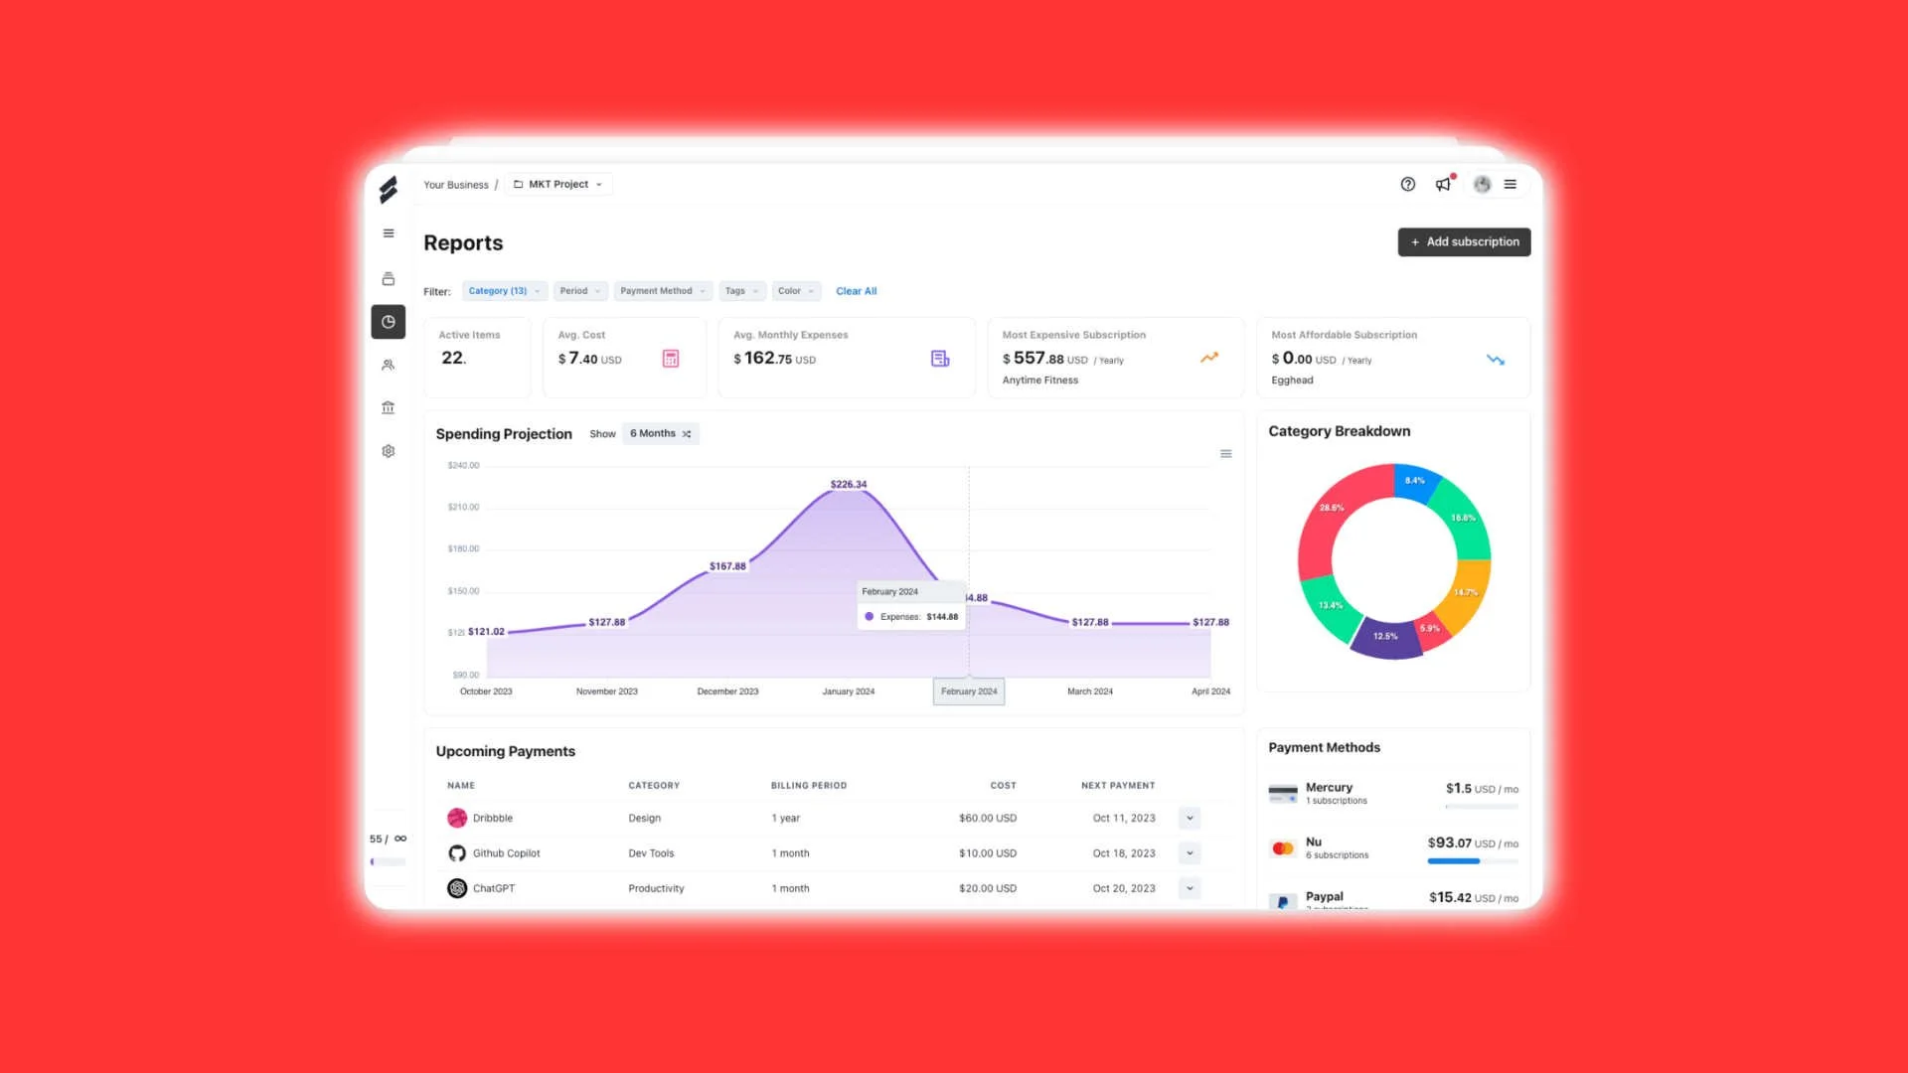Open the team members sidebar icon
The height and width of the screenshot is (1073, 1908).
389,366
